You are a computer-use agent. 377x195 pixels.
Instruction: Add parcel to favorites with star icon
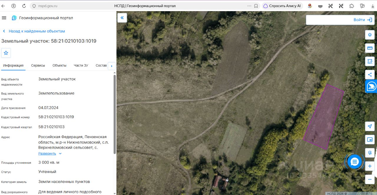click(6, 53)
